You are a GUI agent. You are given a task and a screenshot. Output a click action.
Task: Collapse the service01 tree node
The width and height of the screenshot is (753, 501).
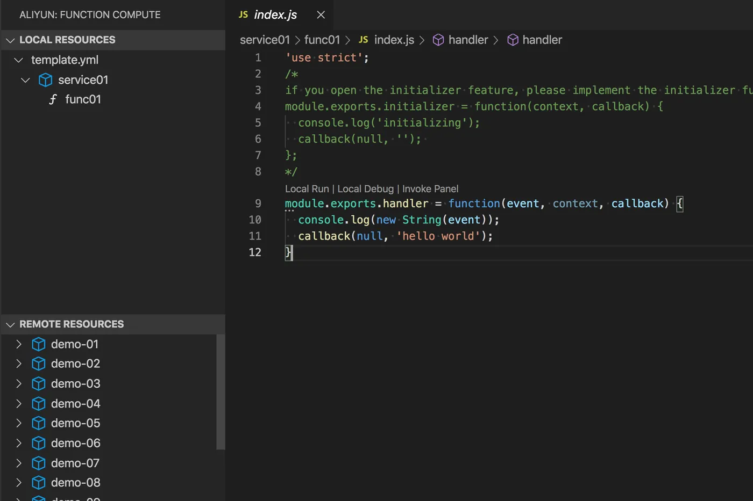(25, 80)
